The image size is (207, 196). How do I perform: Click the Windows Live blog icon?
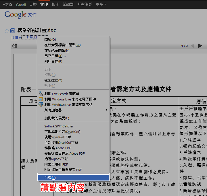coord(41,104)
